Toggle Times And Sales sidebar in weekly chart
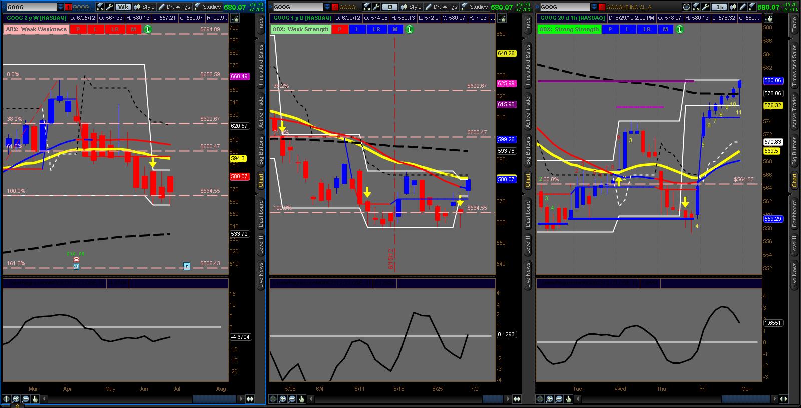This screenshot has width=801, height=408. click(x=261, y=66)
